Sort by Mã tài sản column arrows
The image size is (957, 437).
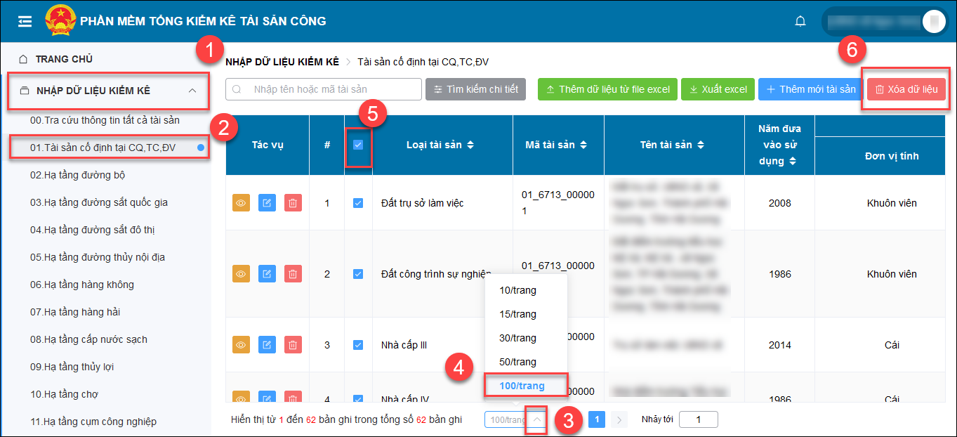click(583, 145)
